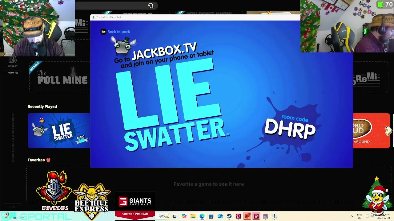Open Outlook from the taskbar
This screenshot has height=221, width=394.
220,216
